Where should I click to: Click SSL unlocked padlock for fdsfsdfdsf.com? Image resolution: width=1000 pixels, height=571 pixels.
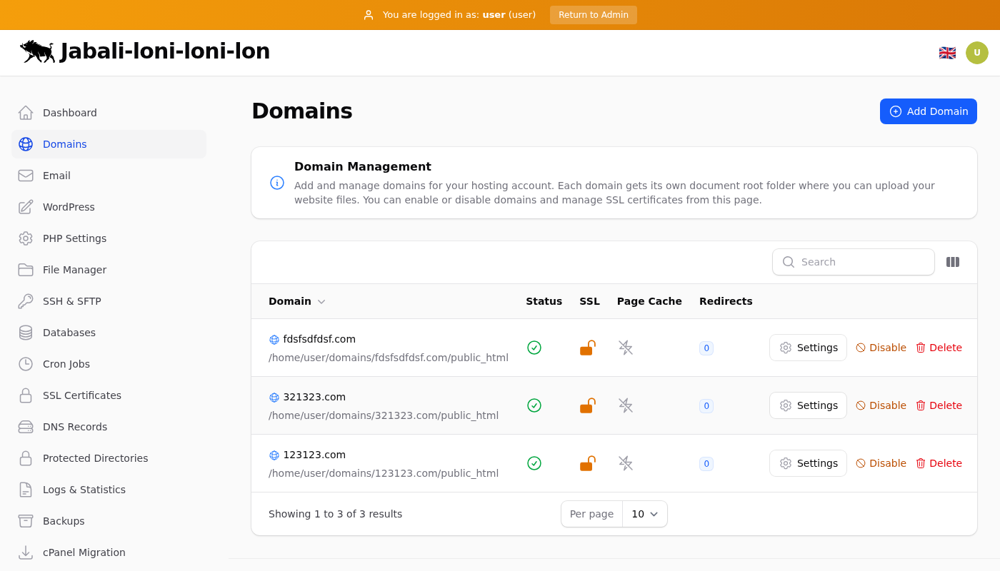pos(587,348)
